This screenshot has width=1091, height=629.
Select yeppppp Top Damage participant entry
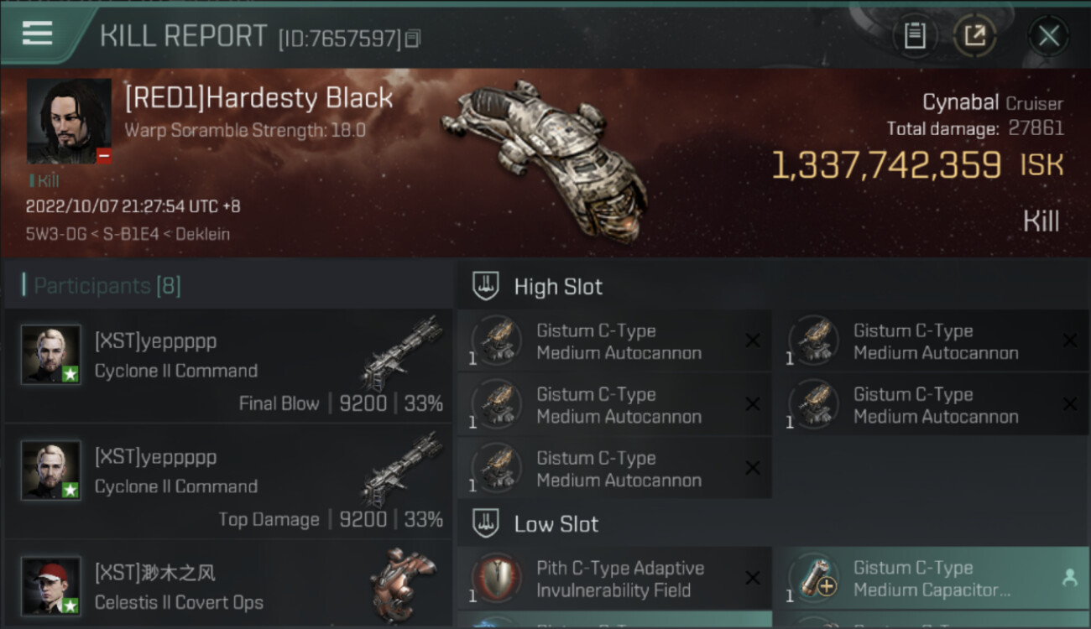pos(228,481)
